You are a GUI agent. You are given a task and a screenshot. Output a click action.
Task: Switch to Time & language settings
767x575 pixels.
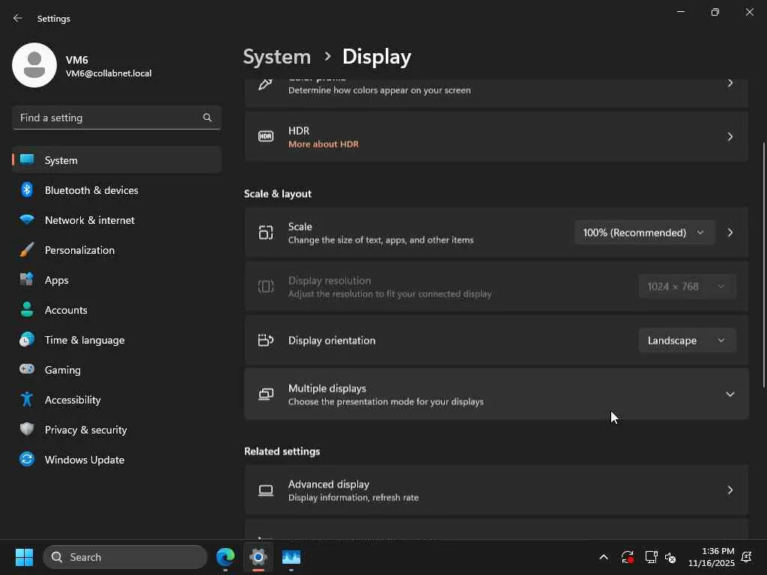84,340
